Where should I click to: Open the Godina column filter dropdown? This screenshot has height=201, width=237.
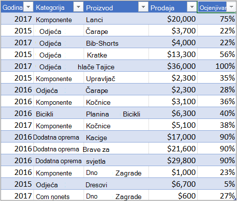(28, 7)
